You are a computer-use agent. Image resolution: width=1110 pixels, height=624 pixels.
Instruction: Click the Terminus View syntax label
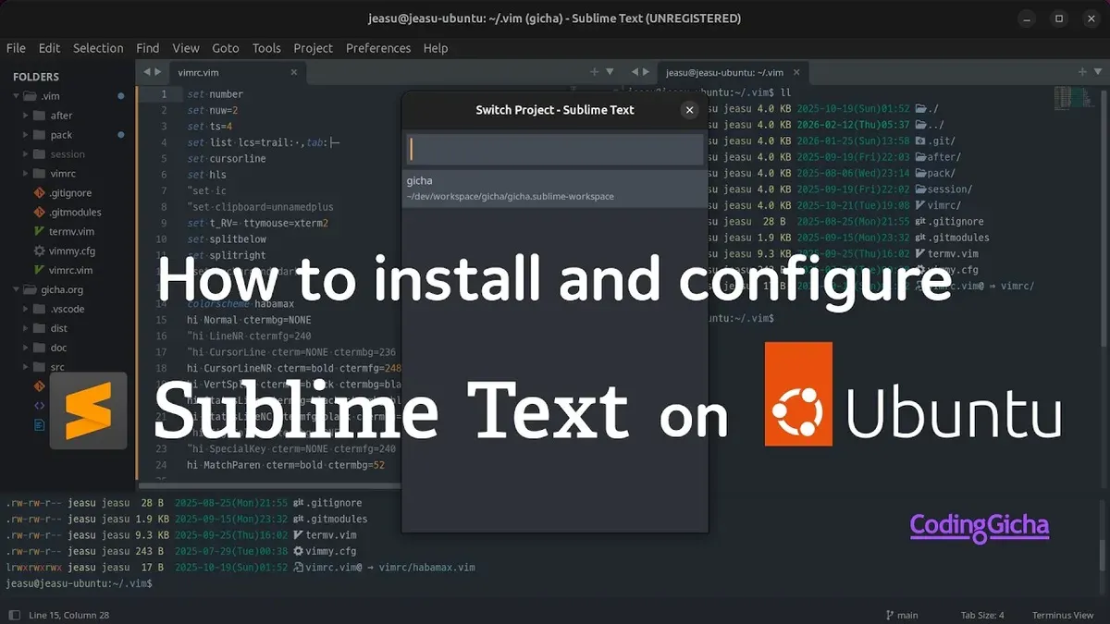(x=1063, y=615)
